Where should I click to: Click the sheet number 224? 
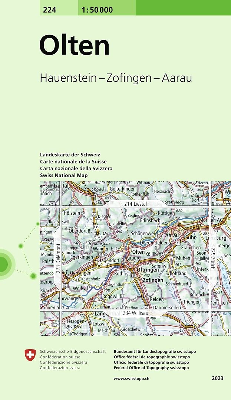(x=49, y=10)
